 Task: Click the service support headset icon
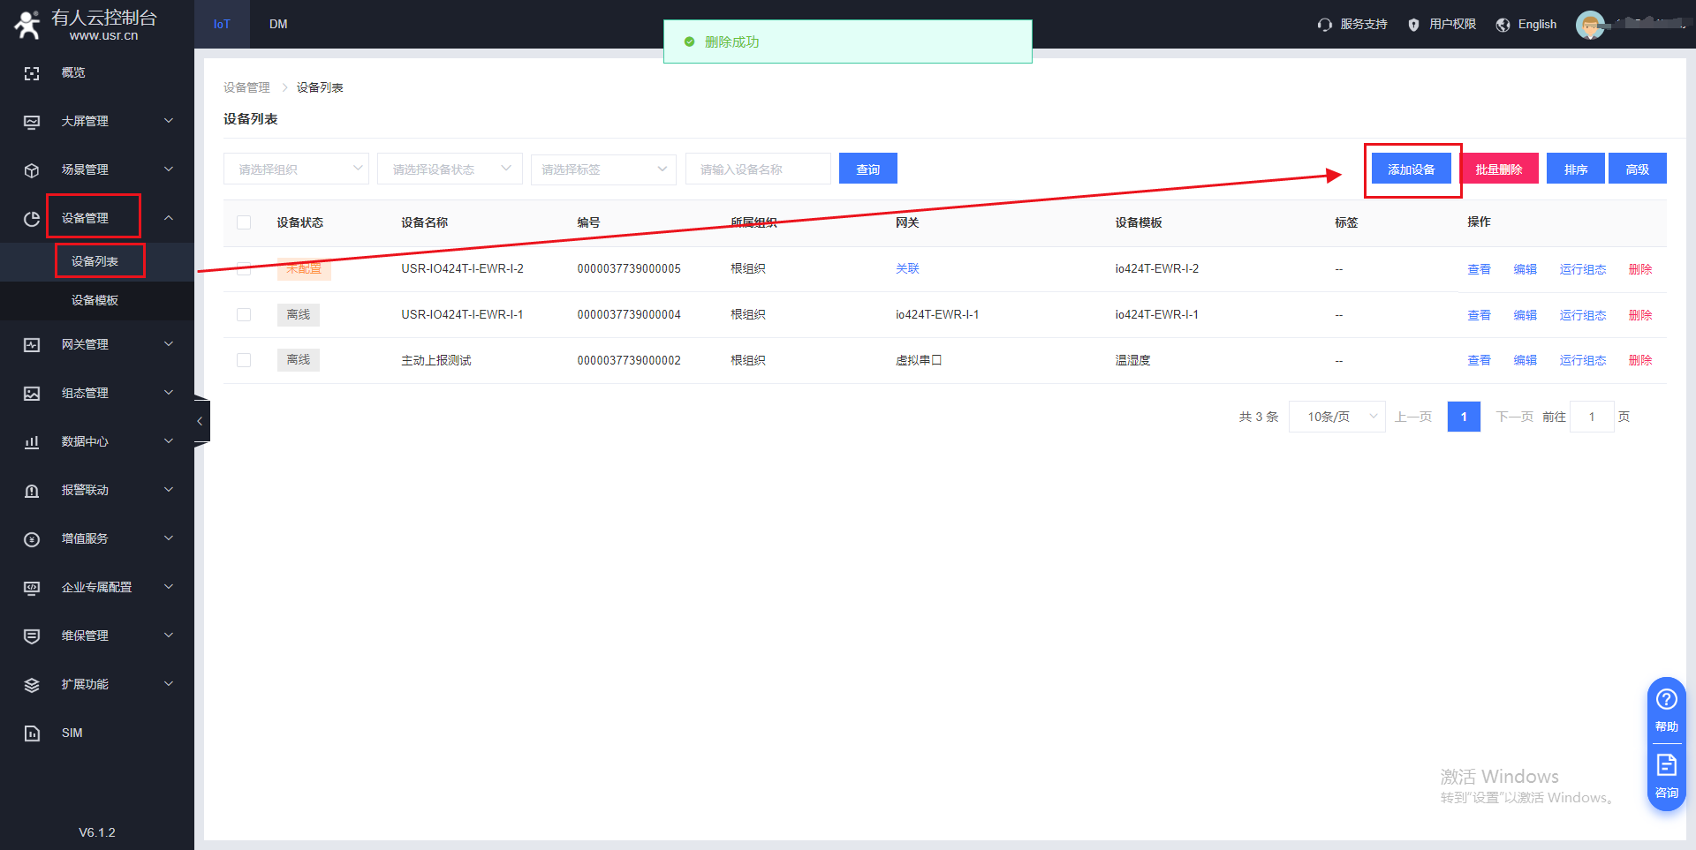click(x=1324, y=25)
